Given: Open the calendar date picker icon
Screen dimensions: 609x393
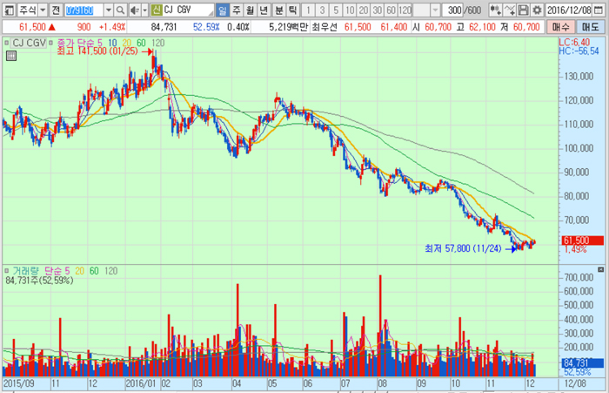Looking at the screenshot, I should pyautogui.click(x=599, y=10).
